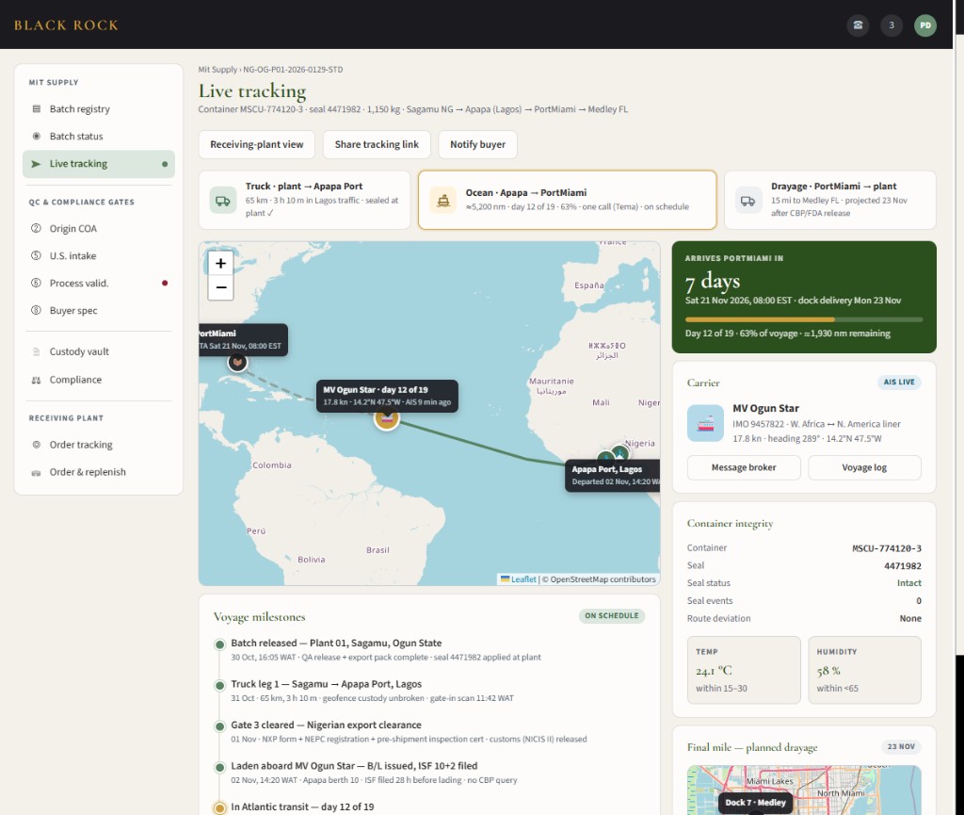This screenshot has height=815, width=964.
Task: Click the Laden aboard milestone marker
Action: (x=219, y=768)
